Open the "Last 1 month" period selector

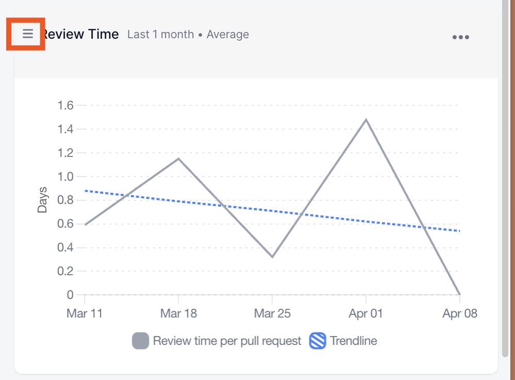(160, 35)
